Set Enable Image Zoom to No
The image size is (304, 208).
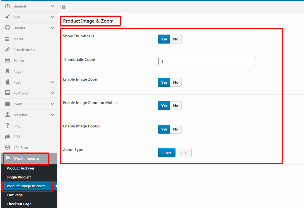click(x=176, y=82)
